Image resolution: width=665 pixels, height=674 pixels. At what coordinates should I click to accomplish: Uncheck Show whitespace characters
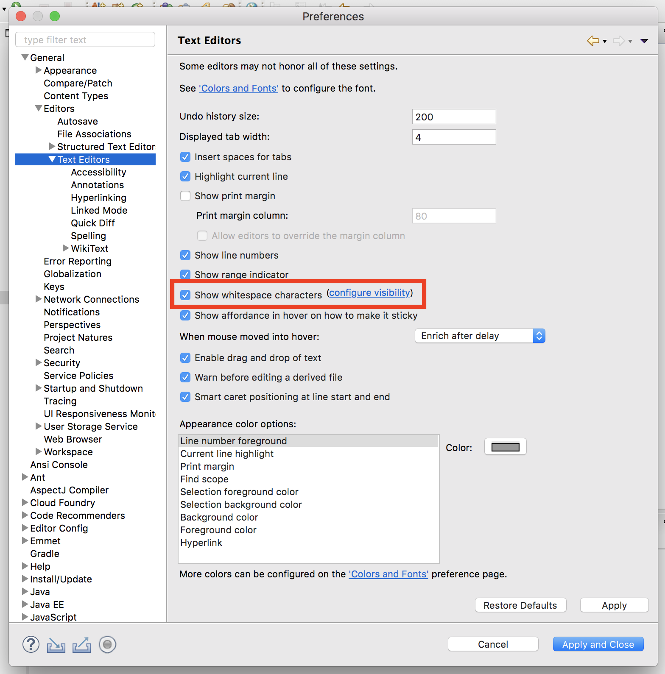point(185,295)
